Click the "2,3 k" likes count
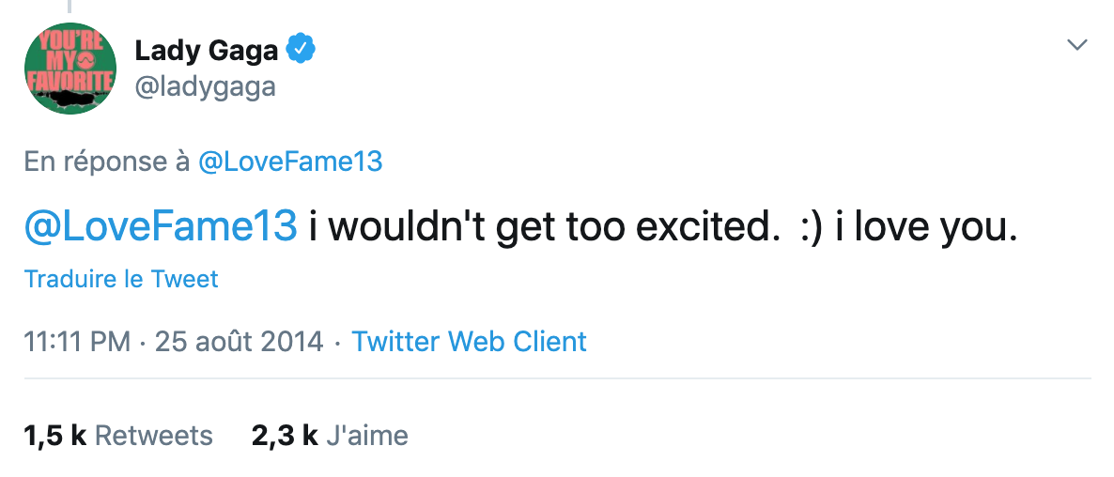 (285, 436)
